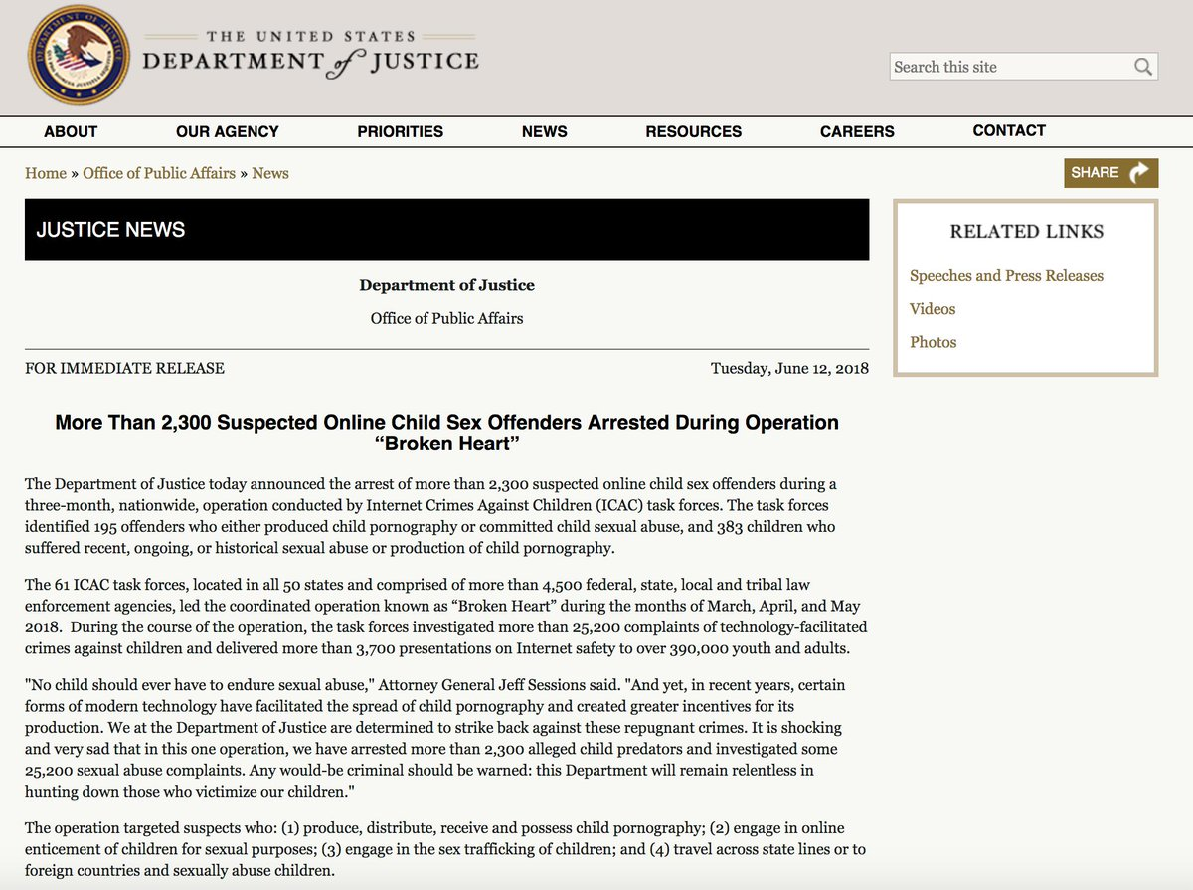
Task: Click the bold Department of Justice subheading
Action: (447, 285)
